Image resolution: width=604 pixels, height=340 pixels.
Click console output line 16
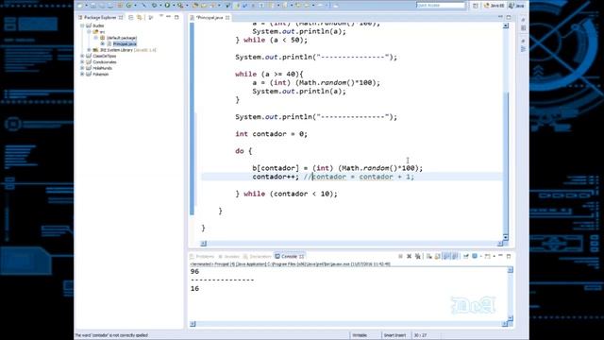(194, 288)
